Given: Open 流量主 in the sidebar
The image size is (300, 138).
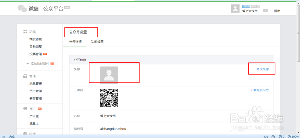Looking at the screenshot, I should [34, 124].
